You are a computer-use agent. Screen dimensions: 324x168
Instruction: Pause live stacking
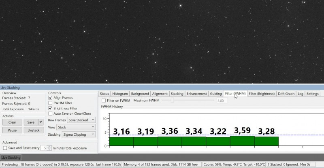[12, 130]
